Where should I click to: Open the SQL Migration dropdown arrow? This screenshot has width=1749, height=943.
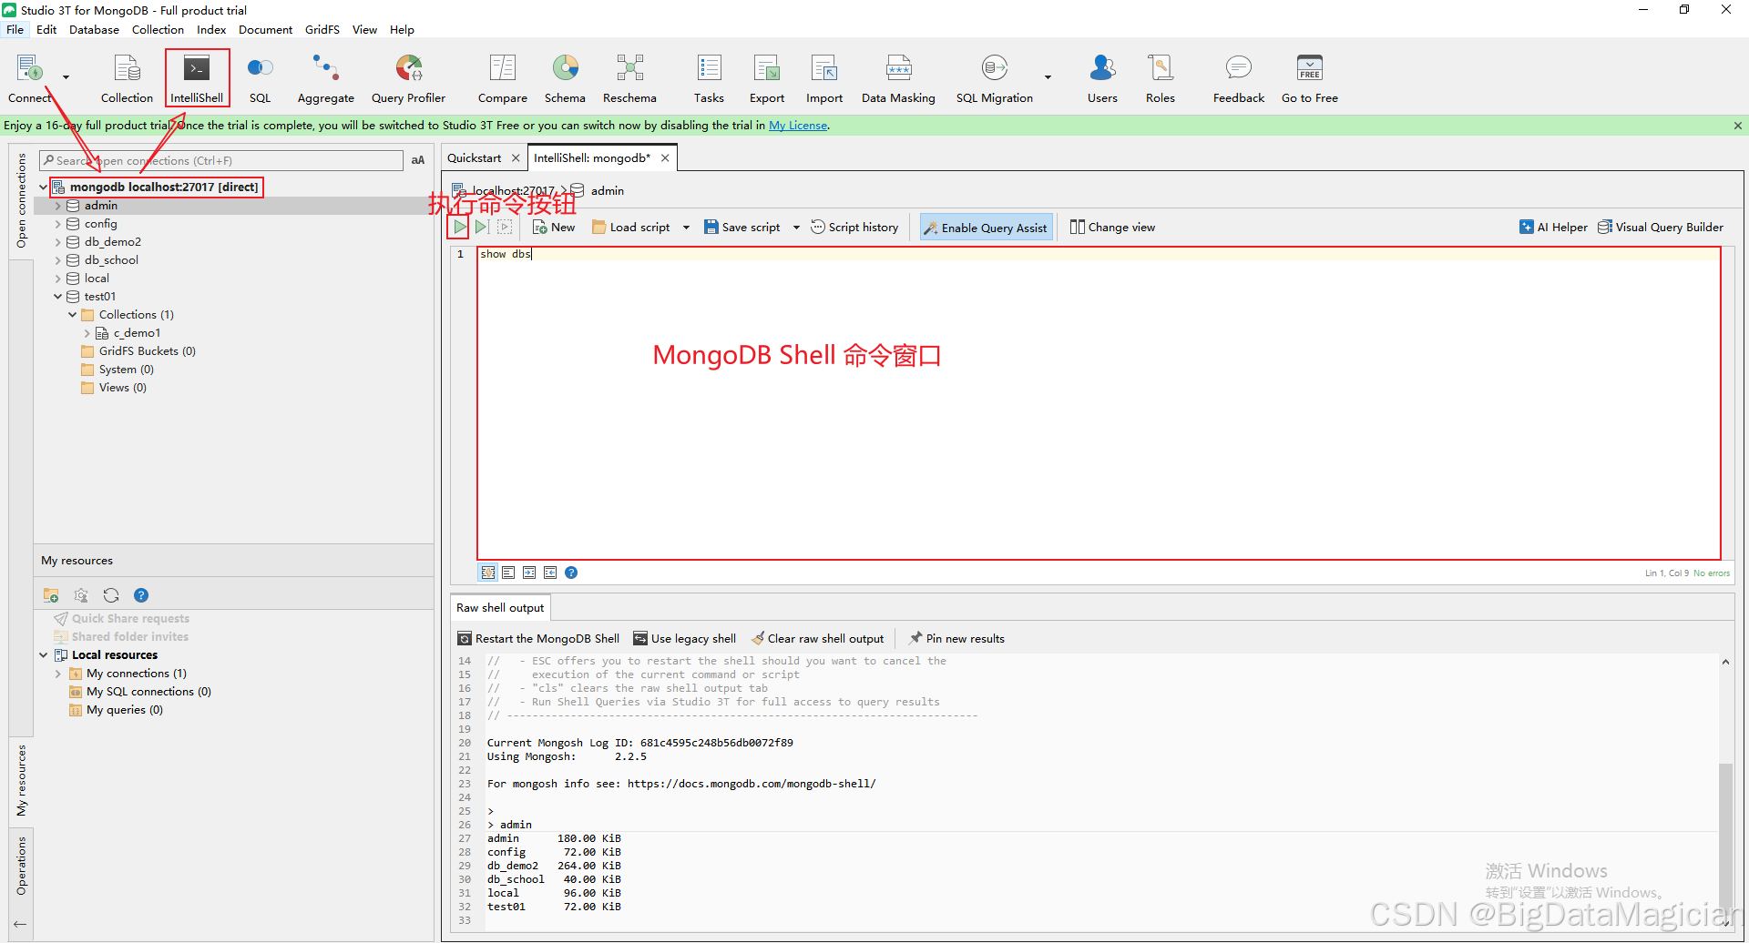pyautogui.click(x=1048, y=77)
